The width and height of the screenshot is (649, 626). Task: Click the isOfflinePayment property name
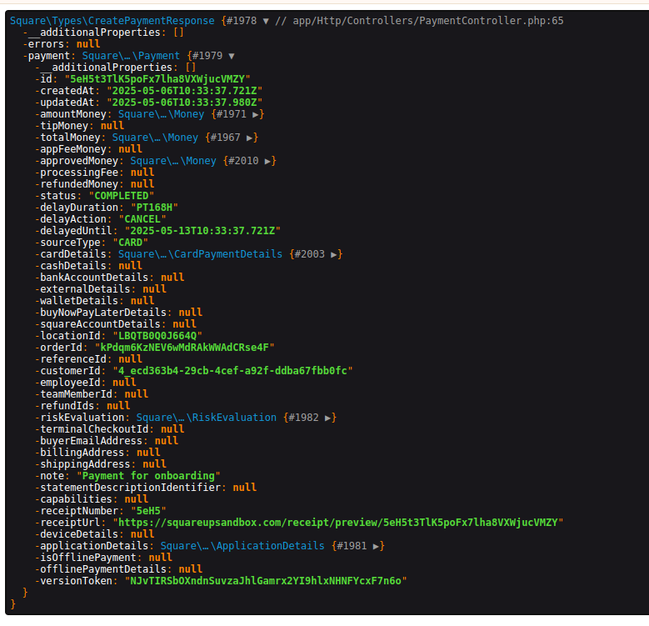[x=88, y=558]
